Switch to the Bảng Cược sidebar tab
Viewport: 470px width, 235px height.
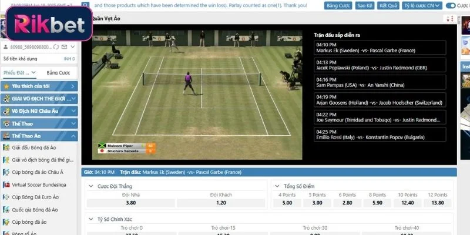point(58,73)
